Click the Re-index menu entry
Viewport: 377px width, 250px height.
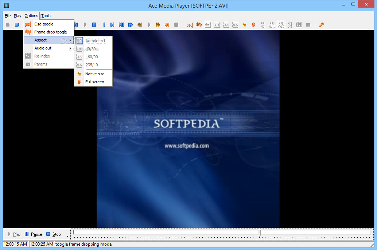click(49, 56)
